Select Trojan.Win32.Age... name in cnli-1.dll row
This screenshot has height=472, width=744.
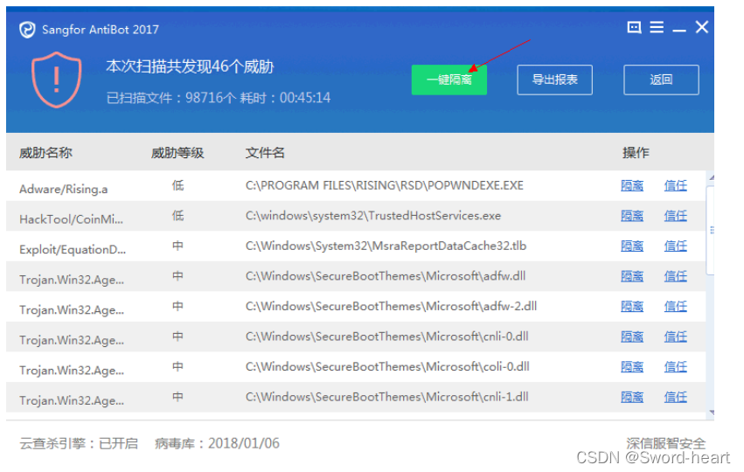click(x=72, y=401)
